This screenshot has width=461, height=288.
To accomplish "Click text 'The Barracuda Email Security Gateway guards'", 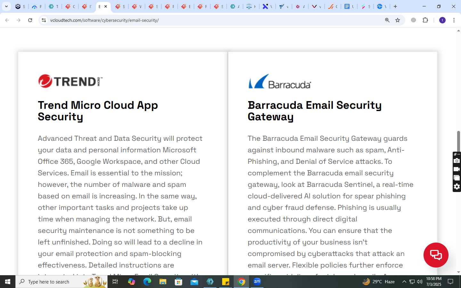I will (x=328, y=139).
